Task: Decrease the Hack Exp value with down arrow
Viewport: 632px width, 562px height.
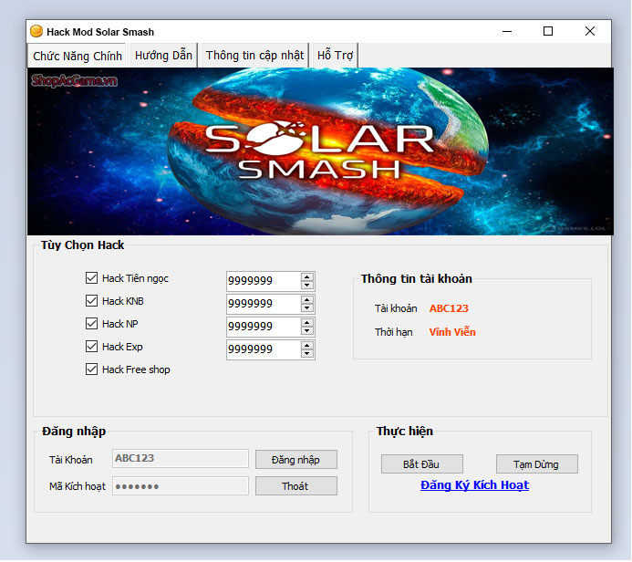Action: pyautogui.click(x=307, y=354)
